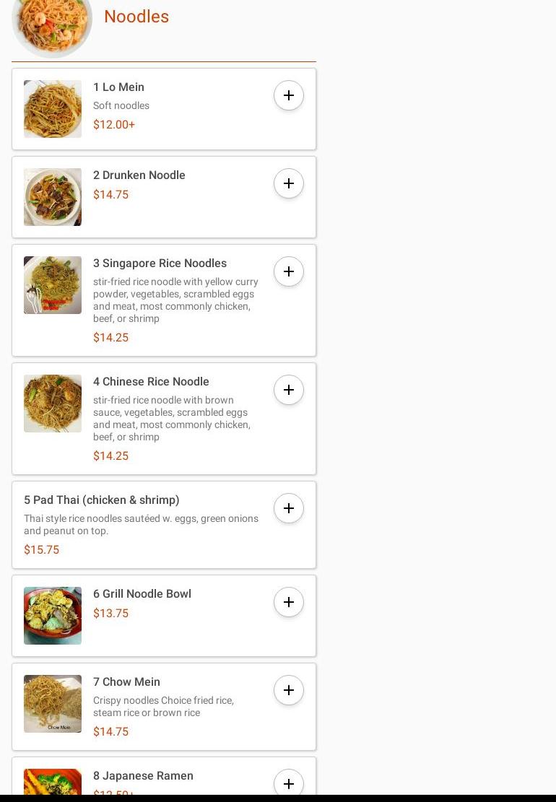The height and width of the screenshot is (802, 556).
Task: Click the $12.00+ Lo Mein price
Action: (114, 124)
